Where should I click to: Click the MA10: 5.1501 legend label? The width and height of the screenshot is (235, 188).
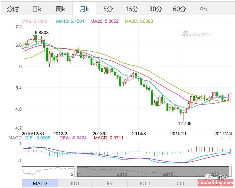(x=70, y=21)
